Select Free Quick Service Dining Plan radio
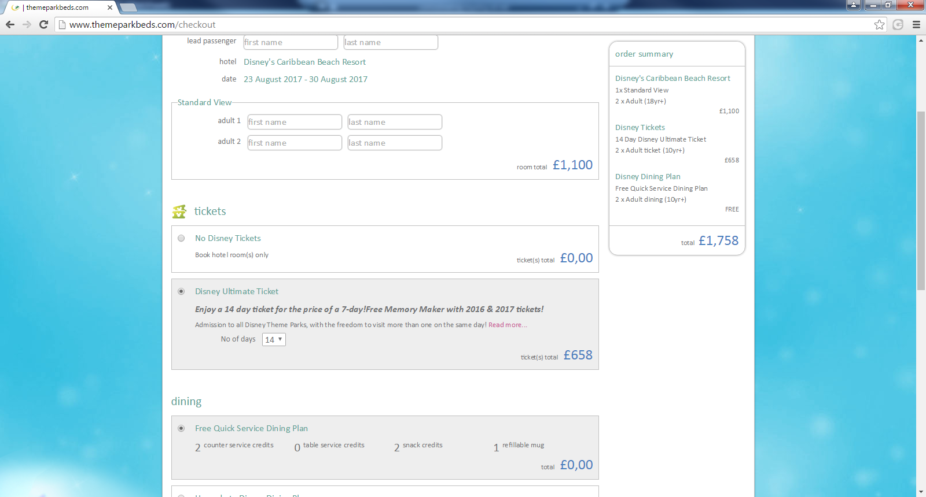Image resolution: width=926 pixels, height=497 pixels. tap(181, 428)
